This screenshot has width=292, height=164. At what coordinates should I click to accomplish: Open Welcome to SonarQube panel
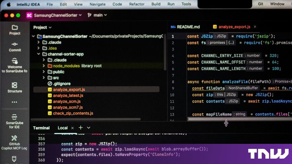(x=14, y=66)
